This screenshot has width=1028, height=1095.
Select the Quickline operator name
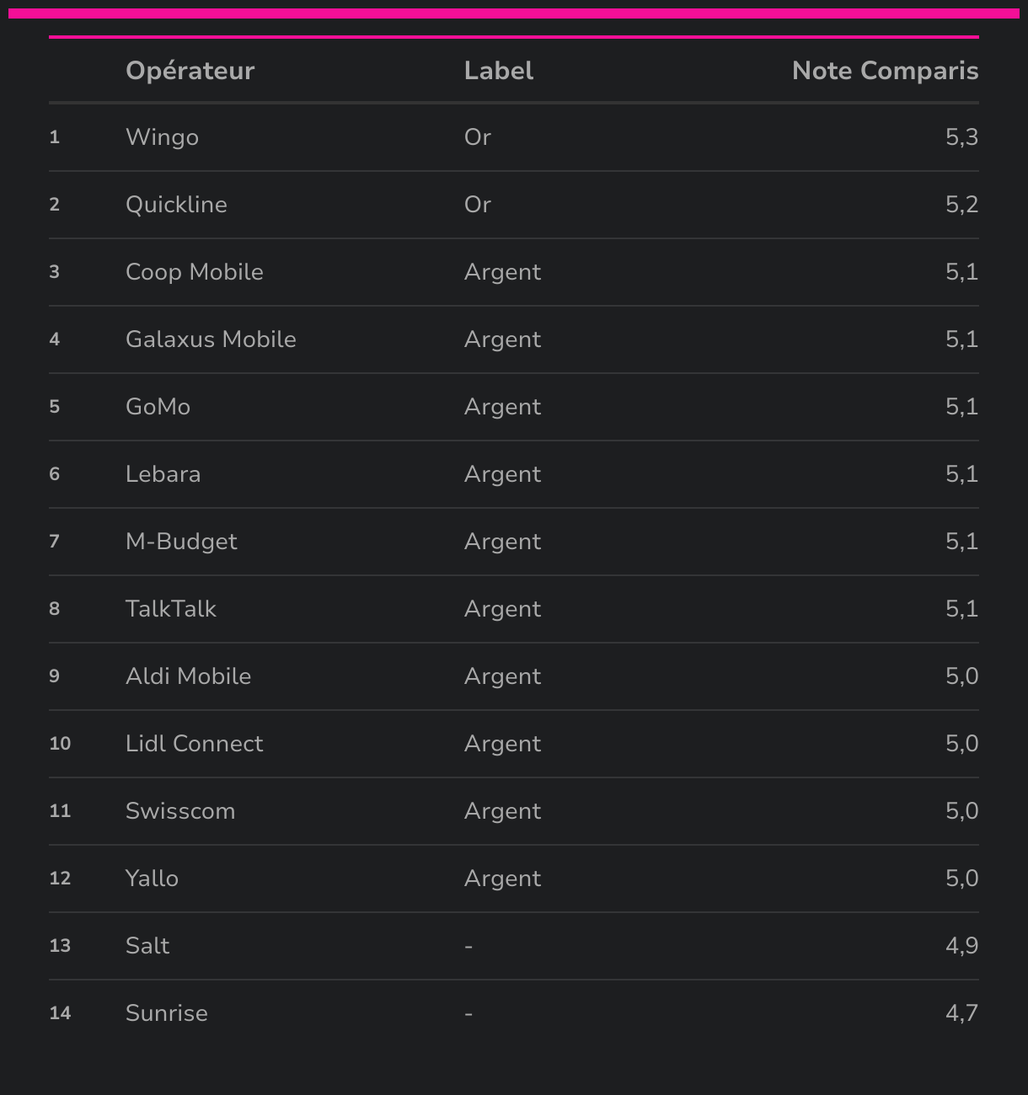pos(176,205)
